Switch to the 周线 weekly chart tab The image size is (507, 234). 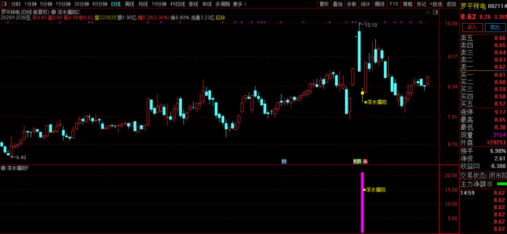[x=130, y=4]
